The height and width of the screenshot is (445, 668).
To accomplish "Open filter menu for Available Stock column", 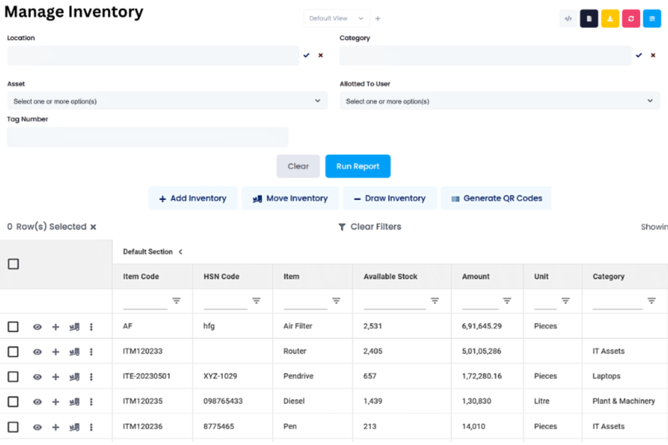I will point(435,301).
